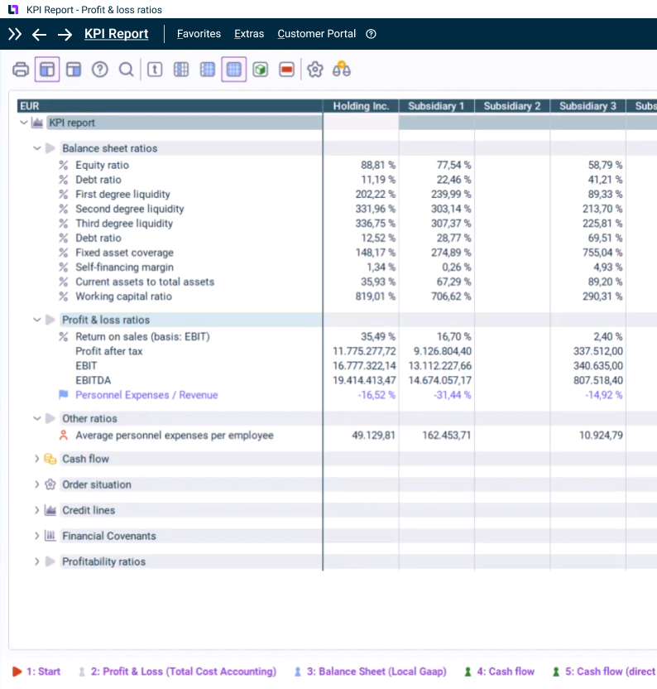Viewport: 657px width, 689px height.
Task: Toggle the unhighlighted layout panel button
Action: [74, 70]
